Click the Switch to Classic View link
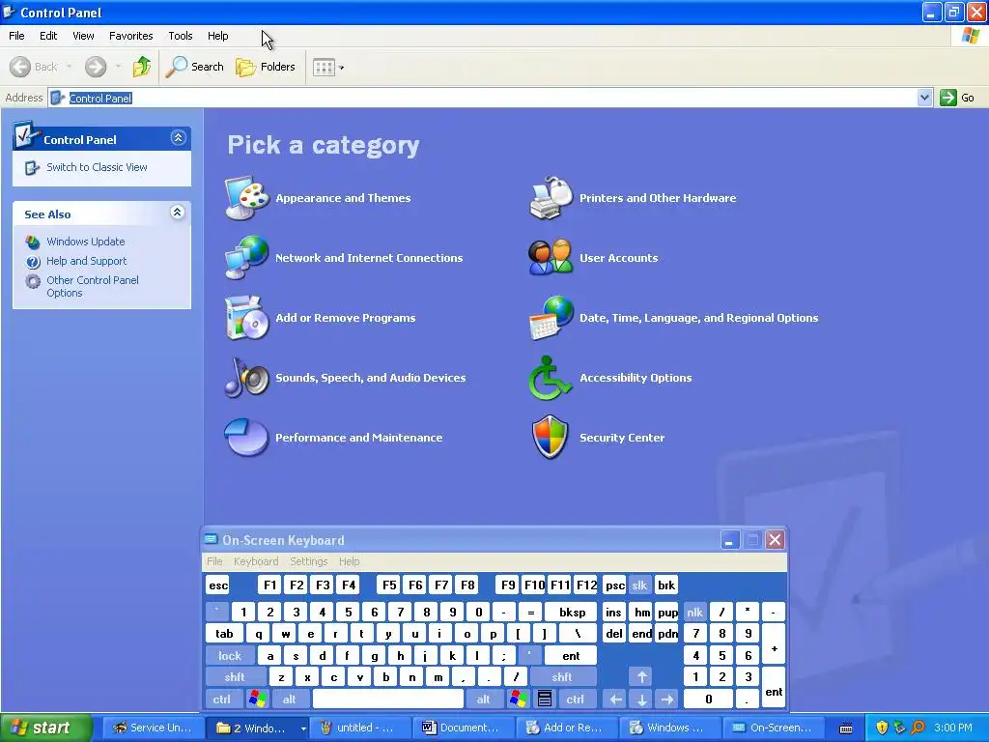The image size is (989, 742). tap(97, 167)
